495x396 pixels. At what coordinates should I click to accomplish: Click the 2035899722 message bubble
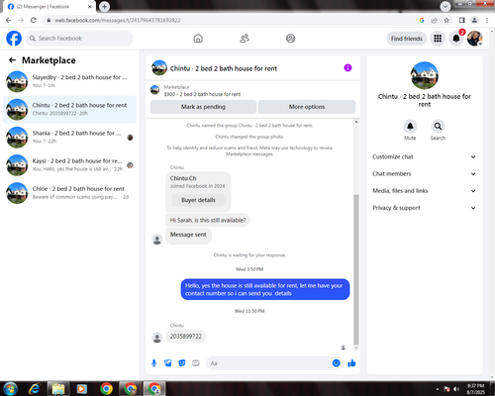coord(186,337)
